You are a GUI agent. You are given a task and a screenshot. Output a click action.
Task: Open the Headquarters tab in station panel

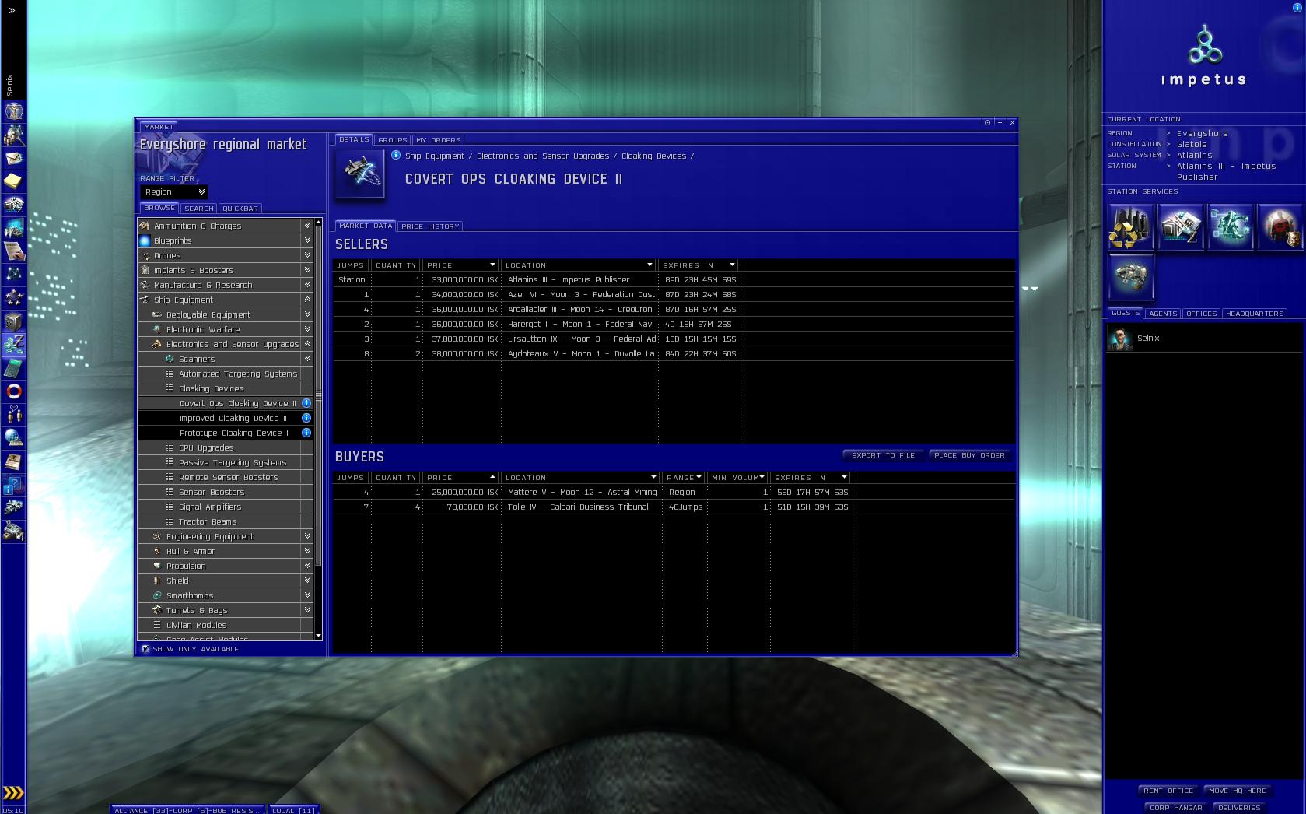1255,314
